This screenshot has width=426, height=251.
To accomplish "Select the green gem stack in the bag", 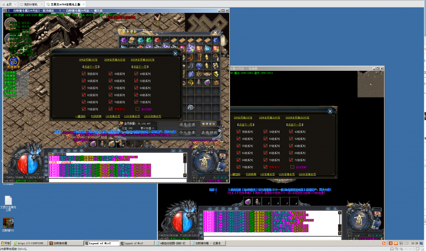I will coord(149,41).
